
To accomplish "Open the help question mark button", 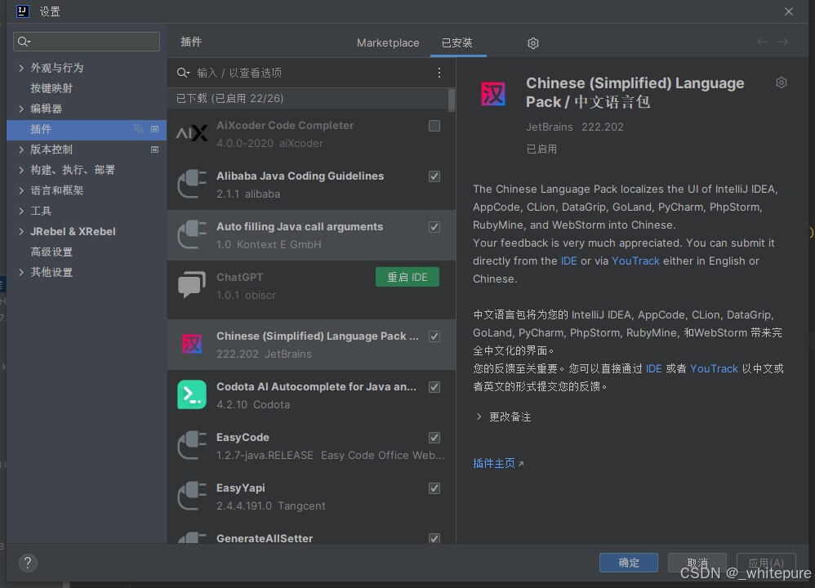I will 28,563.
